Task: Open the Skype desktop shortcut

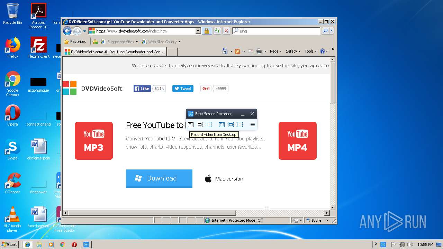Action: click(12, 149)
